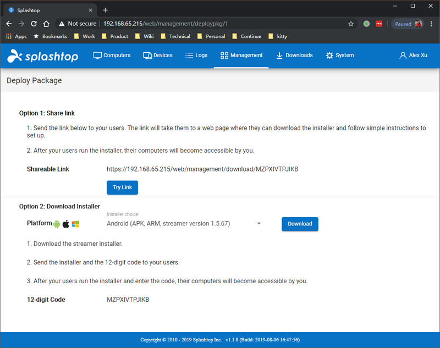440x348 pixels.
Task: Open the Logs tab
Action: click(196, 55)
